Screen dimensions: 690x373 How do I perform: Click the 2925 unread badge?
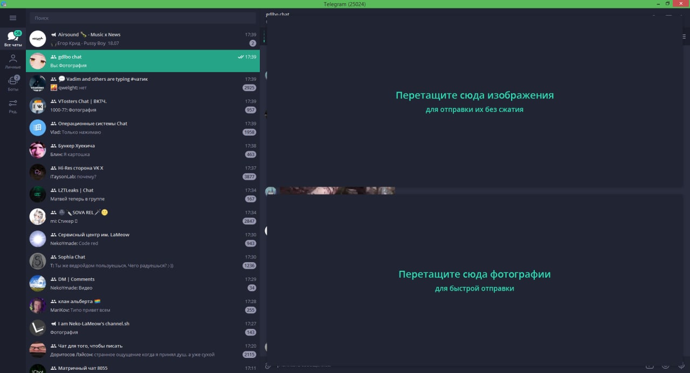(249, 88)
